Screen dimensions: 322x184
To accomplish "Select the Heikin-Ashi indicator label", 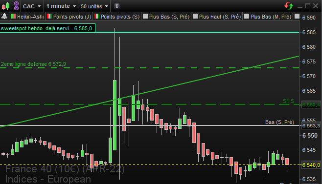I will 30,17.
